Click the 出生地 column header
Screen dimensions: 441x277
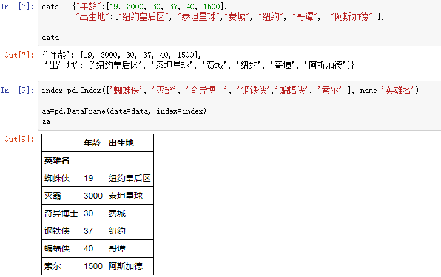130,143
